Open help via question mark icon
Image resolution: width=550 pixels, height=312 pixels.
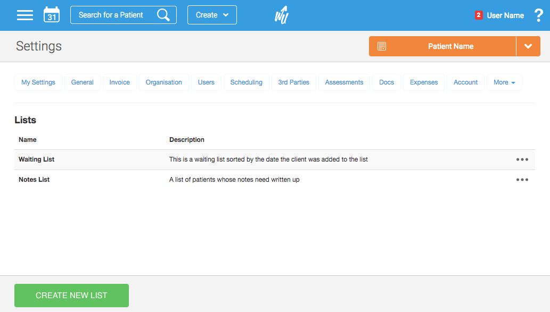click(538, 15)
